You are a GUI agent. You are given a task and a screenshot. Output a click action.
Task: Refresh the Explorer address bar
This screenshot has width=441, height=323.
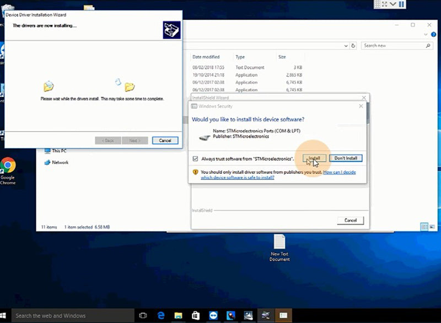(353, 46)
